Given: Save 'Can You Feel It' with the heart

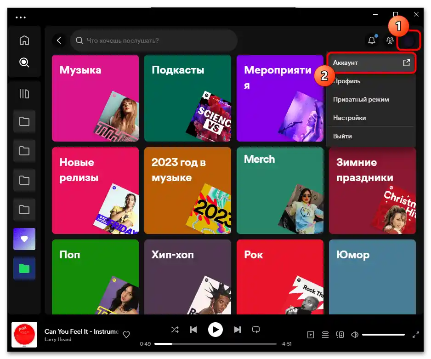Looking at the screenshot, I should (126, 335).
